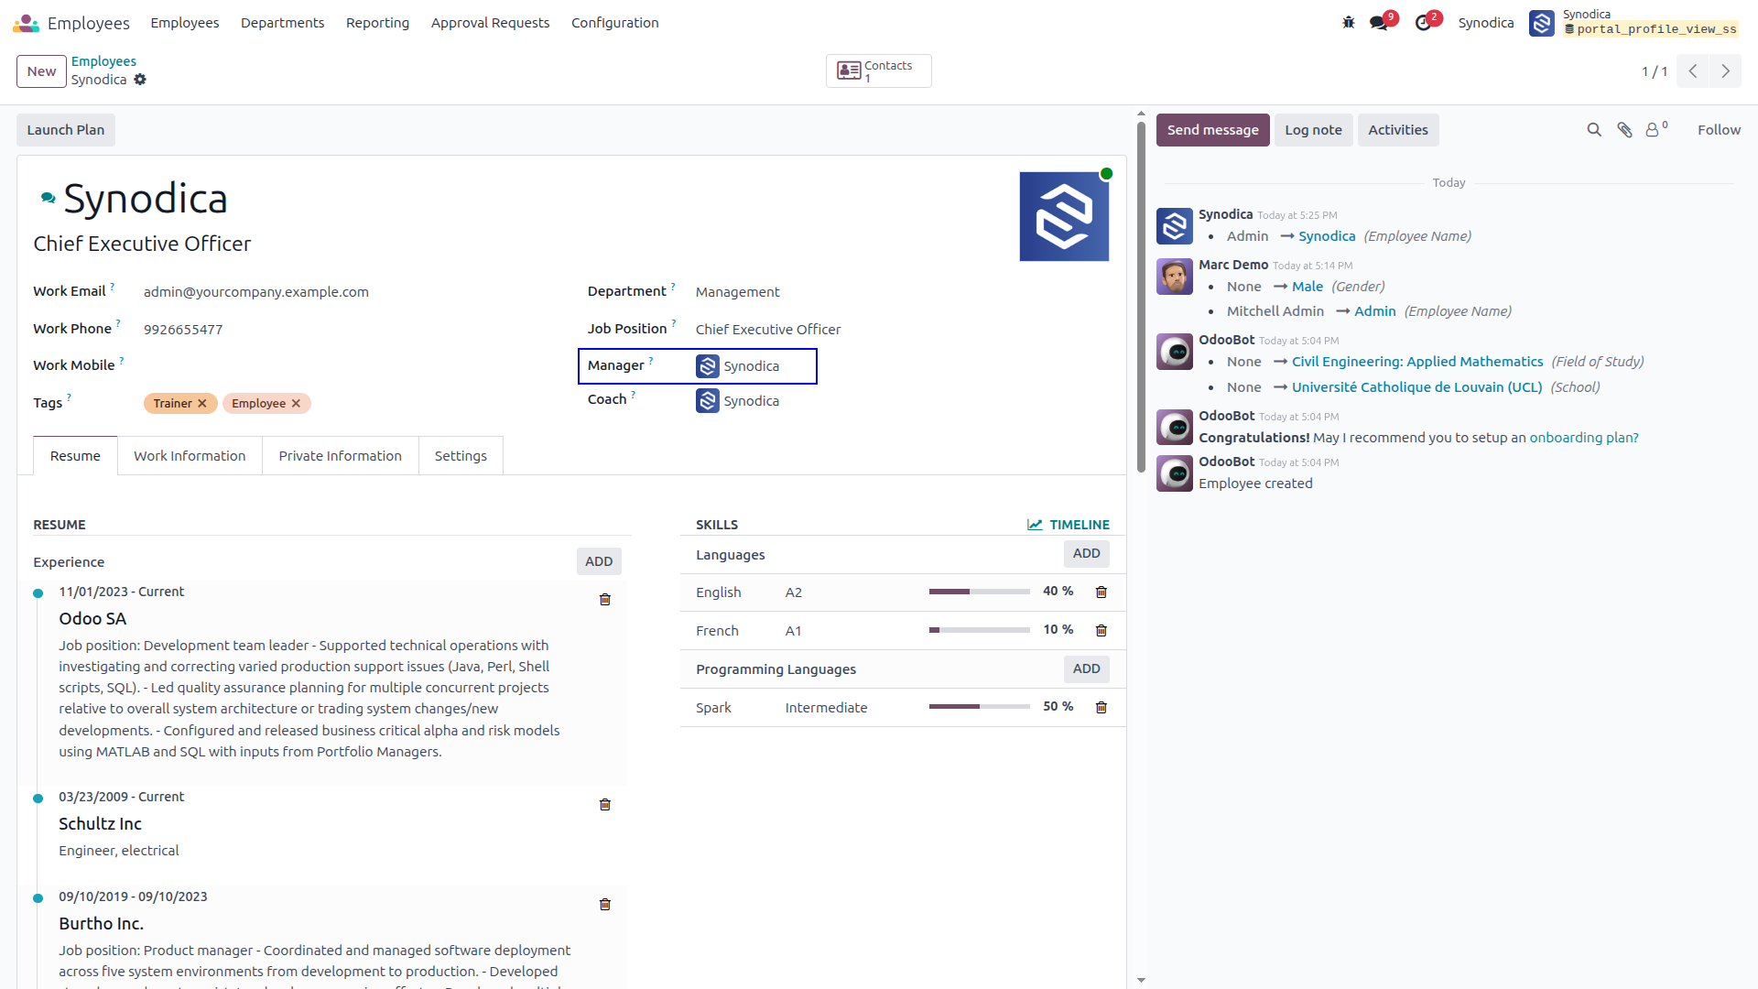This screenshot has height=989, width=1758.
Task: Edit the Work Email field
Action: tap(348, 292)
